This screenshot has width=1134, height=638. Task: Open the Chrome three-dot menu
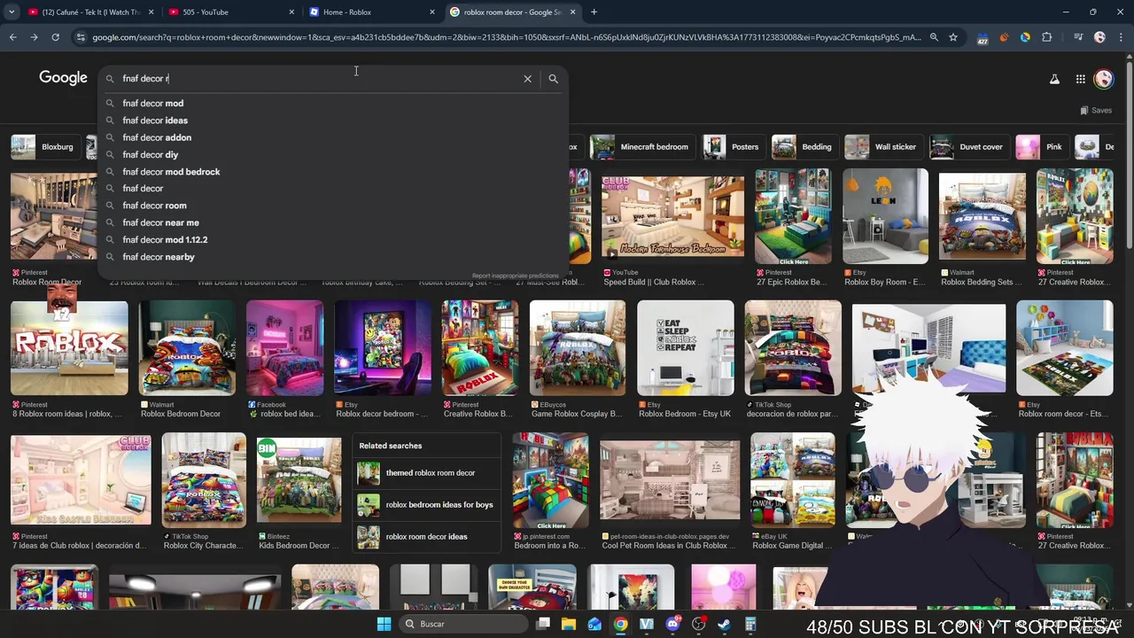1121,37
